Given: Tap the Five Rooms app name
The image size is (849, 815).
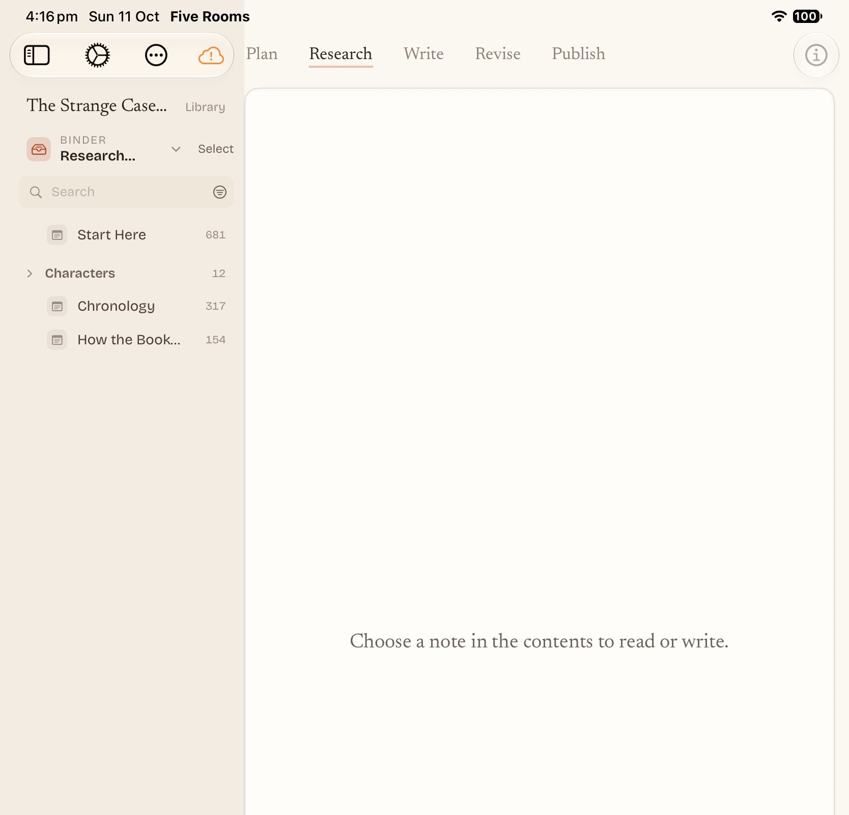Looking at the screenshot, I should (210, 17).
